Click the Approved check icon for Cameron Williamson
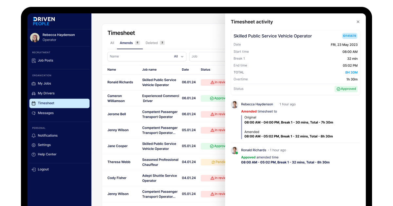This screenshot has width=393, height=206. 212,98
